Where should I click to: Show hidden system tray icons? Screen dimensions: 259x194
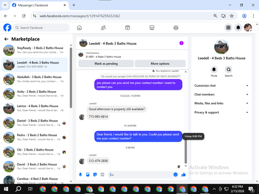214,189
